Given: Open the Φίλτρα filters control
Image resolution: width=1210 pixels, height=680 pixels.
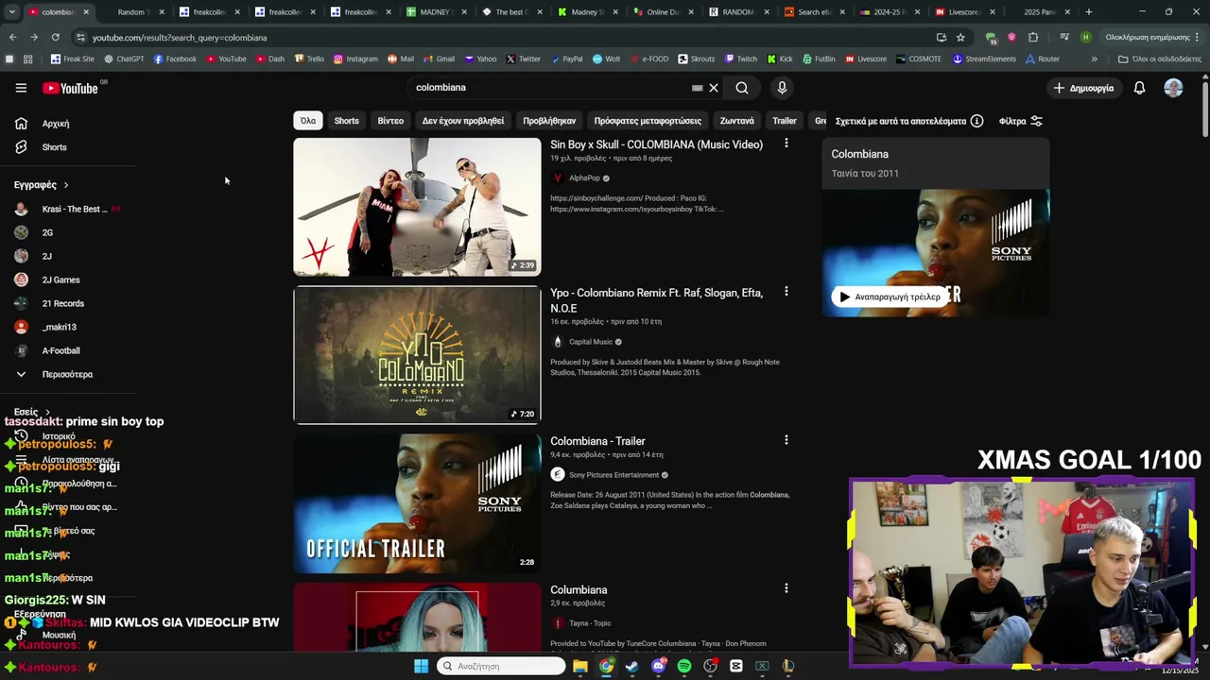Looking at the screenshot, I should (1021, 121).
